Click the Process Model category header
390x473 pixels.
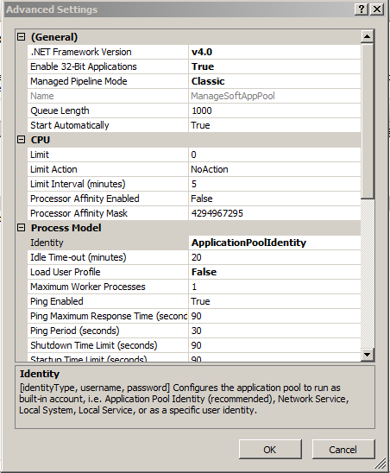66,228
